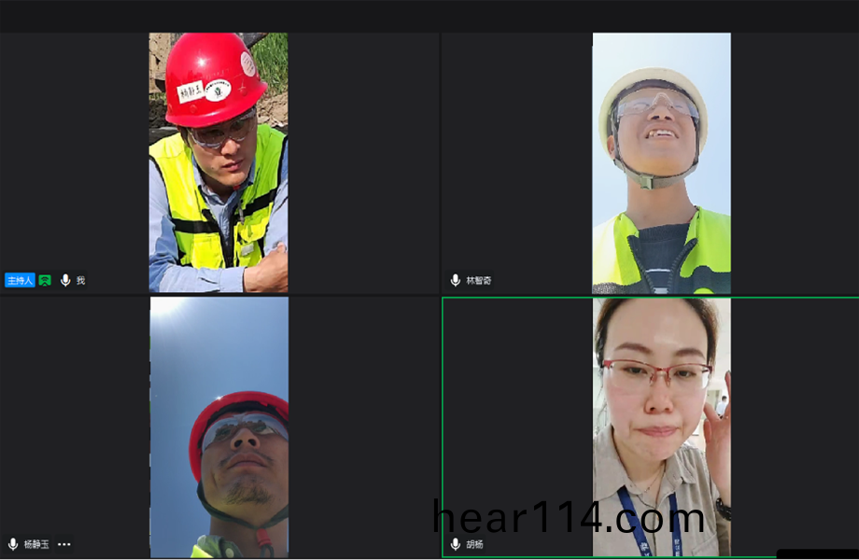Select the bottom-left red helmet video feed

218,427
